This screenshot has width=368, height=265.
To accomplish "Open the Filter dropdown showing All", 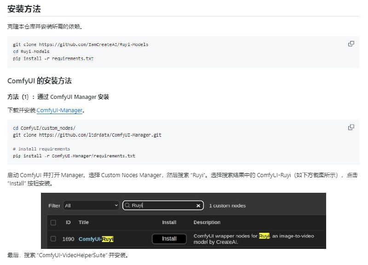I will [x=91, y=205].
